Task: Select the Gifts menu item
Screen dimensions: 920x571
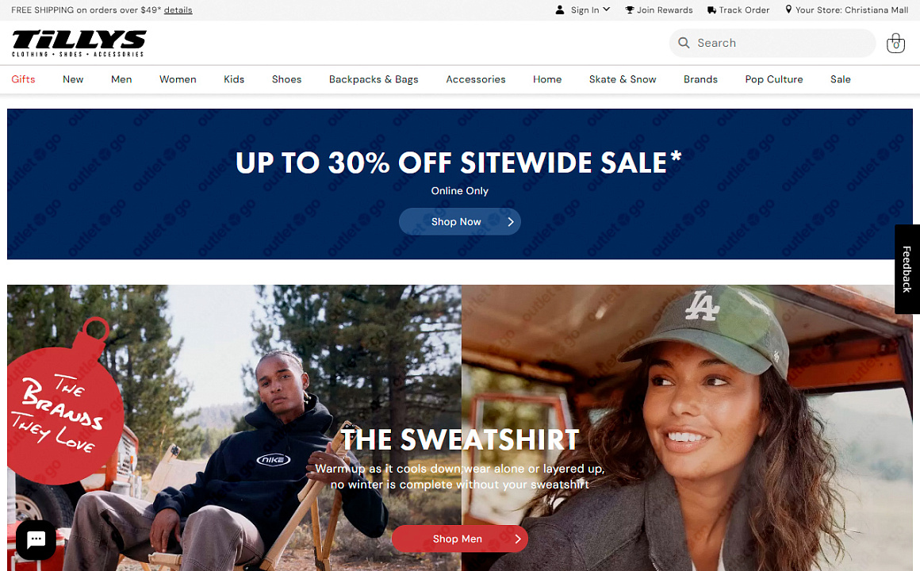Action: 24,79
